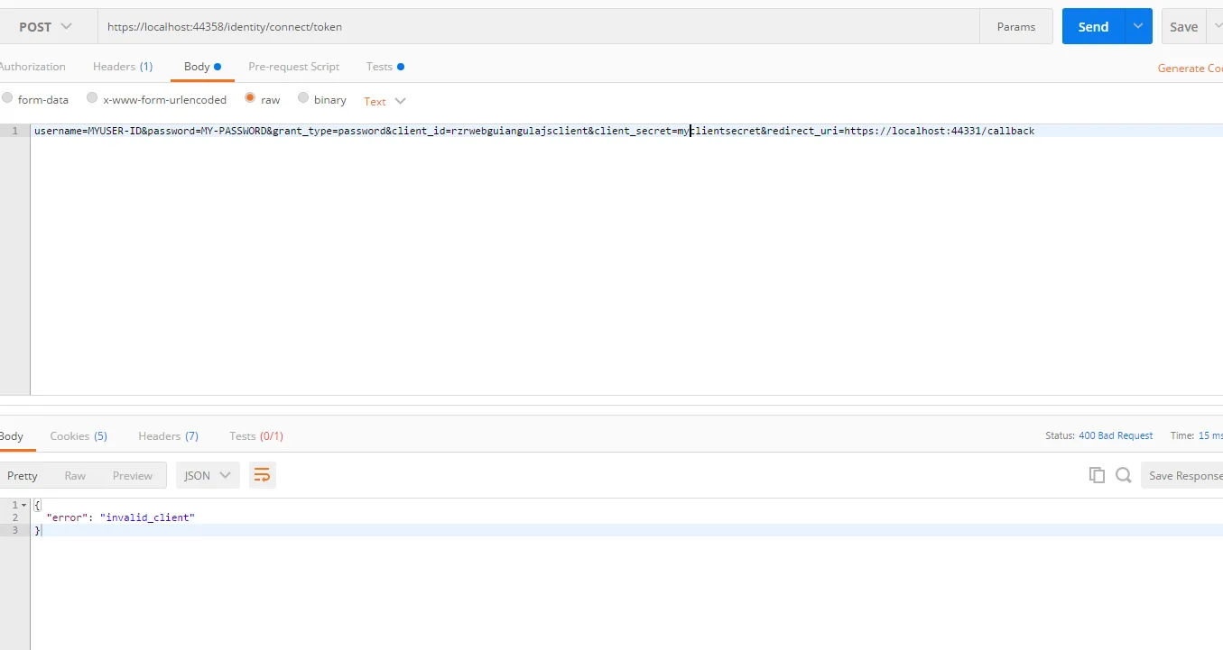1223x650 pixels.
Task: Open the Send button dropdown arrow
Action: [x=1137, y=26]
